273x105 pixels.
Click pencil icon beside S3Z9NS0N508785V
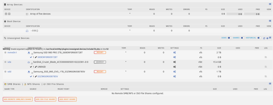tap(36, 76)
